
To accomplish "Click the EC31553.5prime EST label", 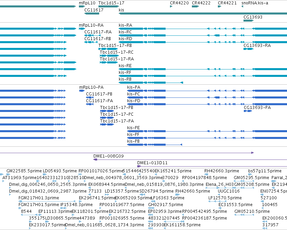I will pos(235,205).
